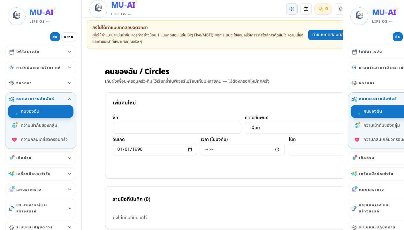Click the coins balance badge showing 0
The height and width of the screenshot is (230, 404).
tap(323, 9)
